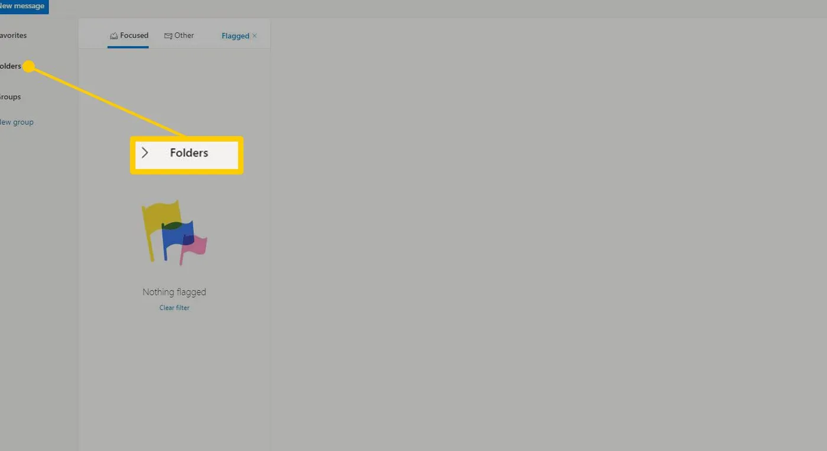The height and width of the screenshot is (451, 827).
Task: Remove the Flagged filter with the X
Action: point(255,35)
